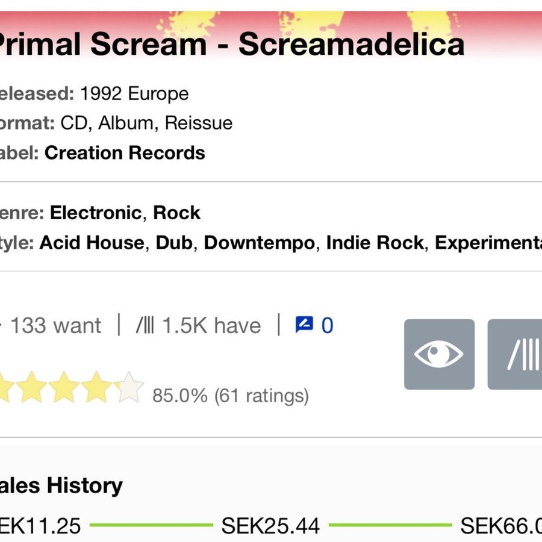The image size is (542, 542).
Task: Click the eye icon wantlist button
Action: coord(439,354)
